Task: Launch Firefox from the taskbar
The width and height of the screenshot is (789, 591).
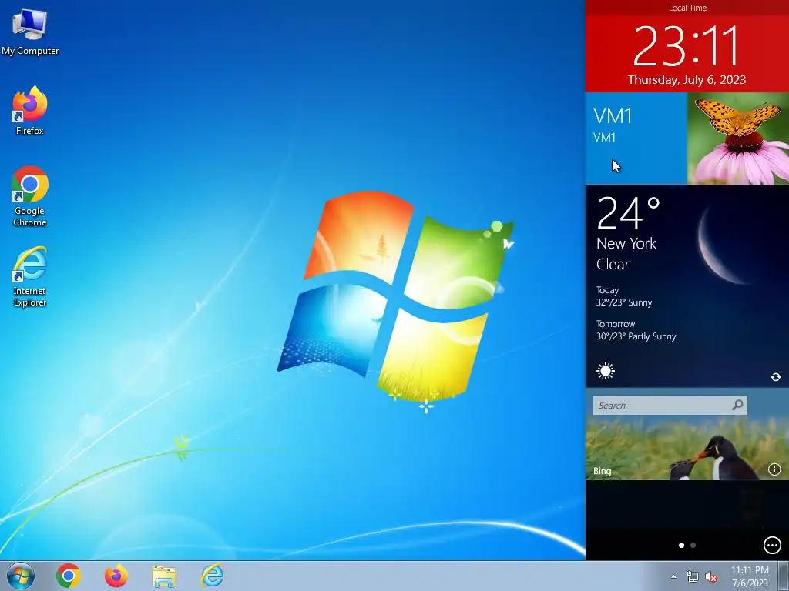Action: point(116,576)
